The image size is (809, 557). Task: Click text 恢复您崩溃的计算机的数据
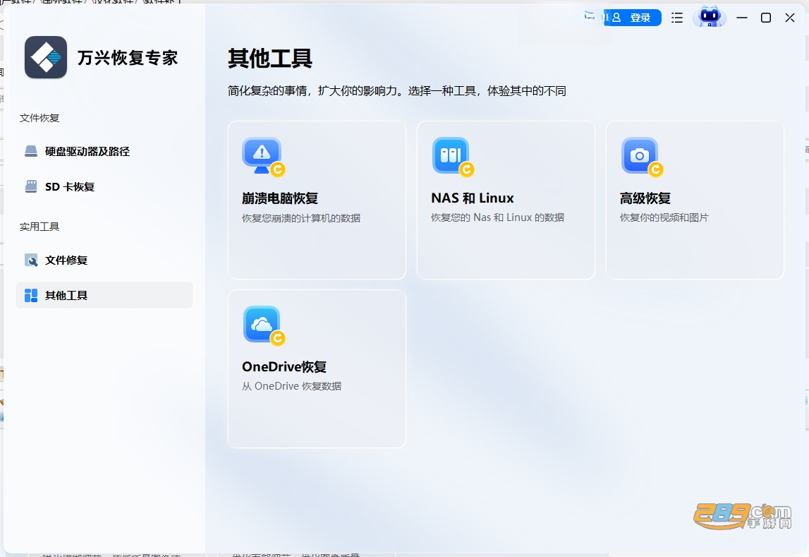tap(301, 218)
